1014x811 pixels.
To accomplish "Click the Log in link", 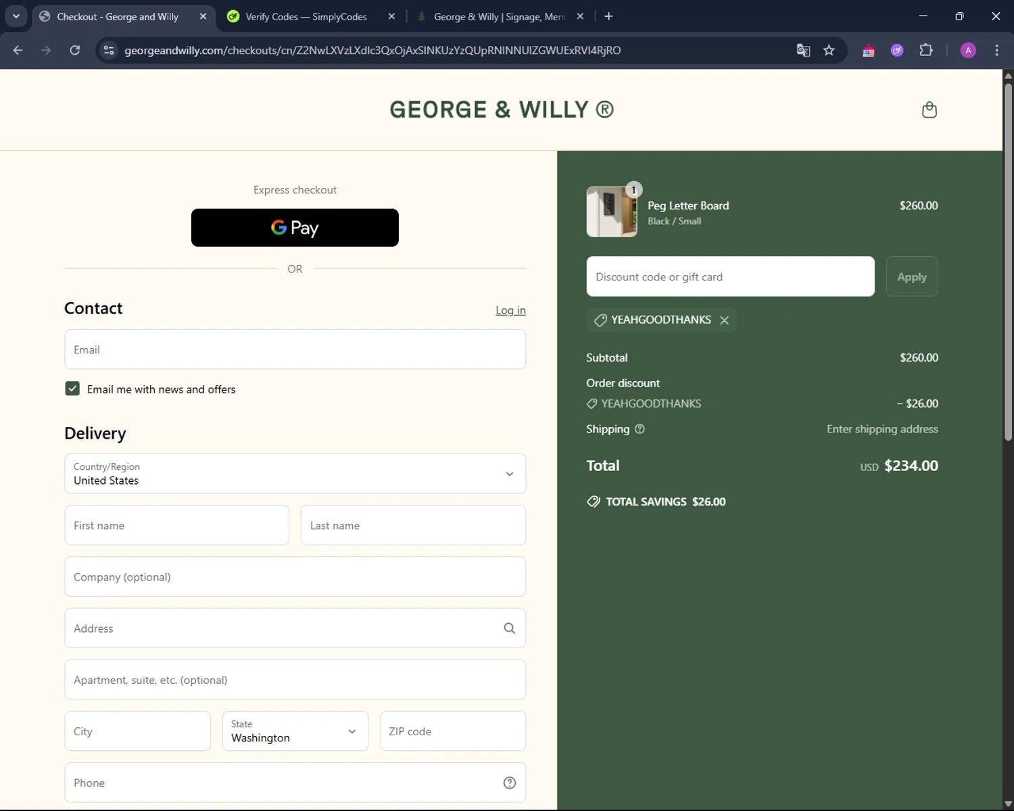I will coord(510,310).
